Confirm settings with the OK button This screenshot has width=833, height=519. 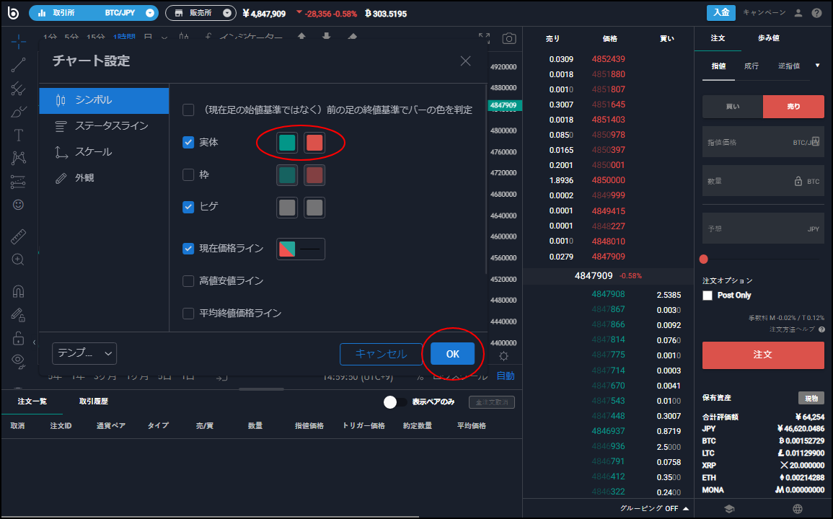click(452, 354)
